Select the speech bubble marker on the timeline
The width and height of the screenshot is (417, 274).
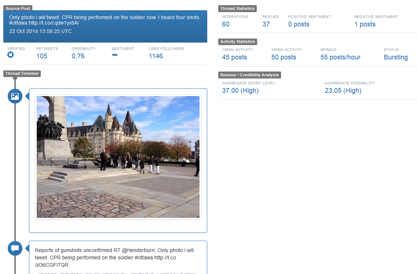pyautogui.click(x=15, y=248)
